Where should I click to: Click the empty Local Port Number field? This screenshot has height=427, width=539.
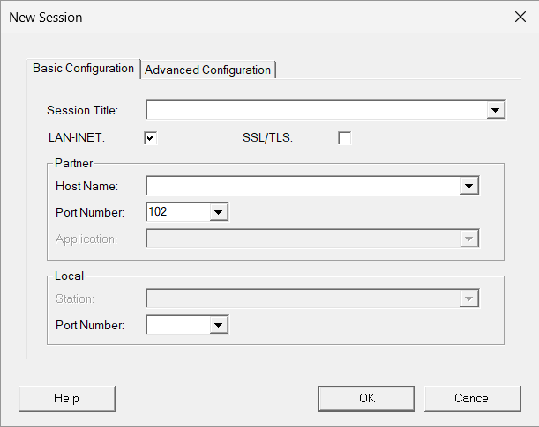178,325
